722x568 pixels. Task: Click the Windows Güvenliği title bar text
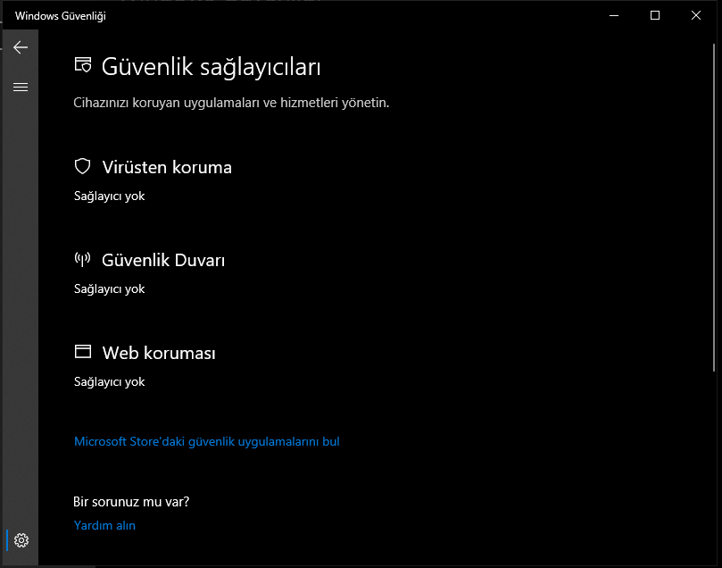click(x=61, y=16)
